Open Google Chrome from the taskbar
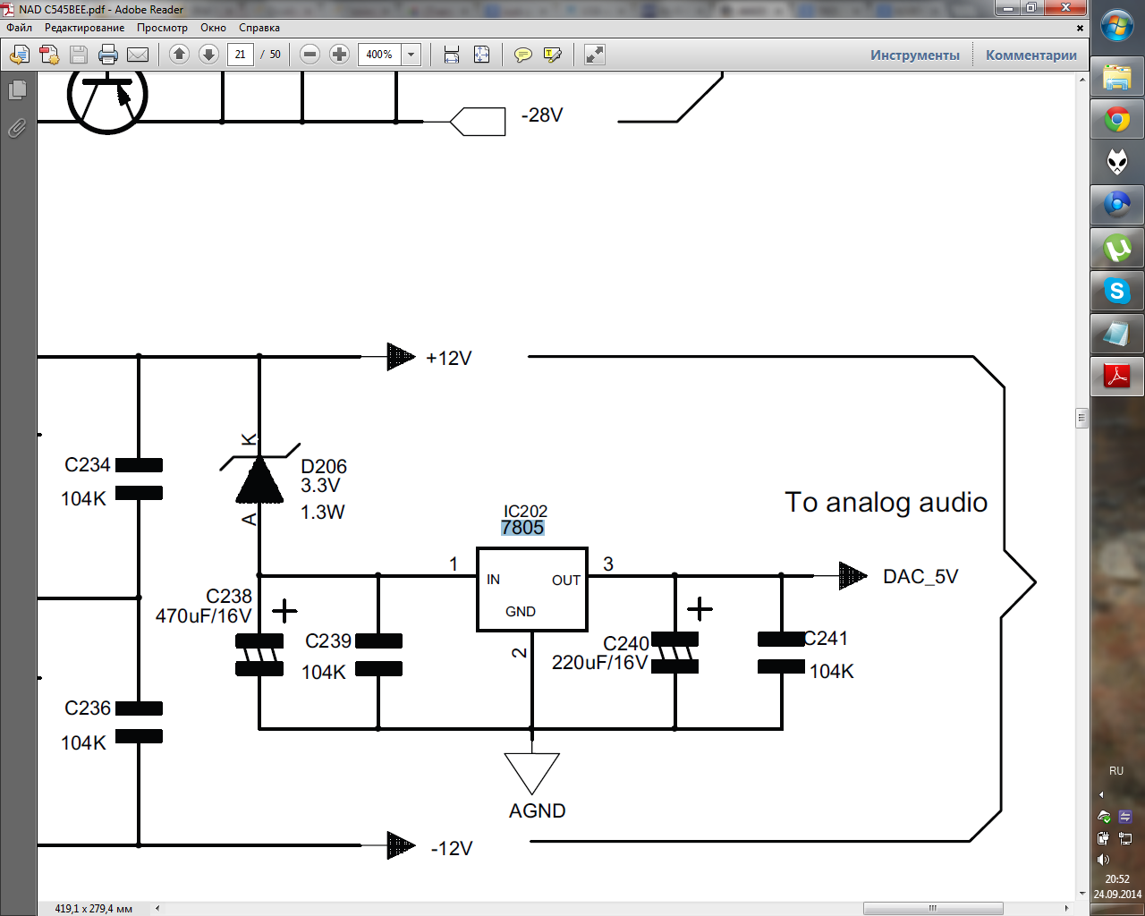The width and height of the screenshot is (1145, 916). 1117,119
